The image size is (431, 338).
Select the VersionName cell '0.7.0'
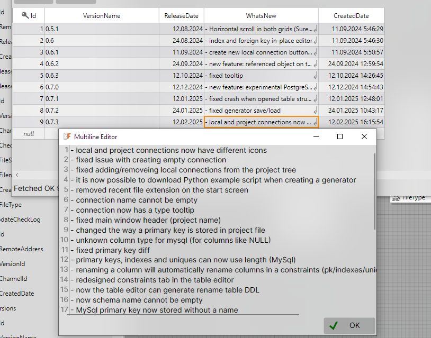102,87
